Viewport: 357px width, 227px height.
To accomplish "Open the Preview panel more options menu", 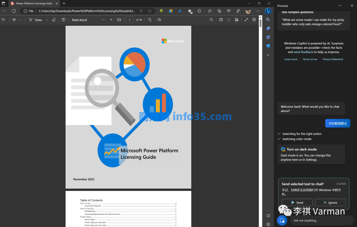I will [x=340, y=6].
